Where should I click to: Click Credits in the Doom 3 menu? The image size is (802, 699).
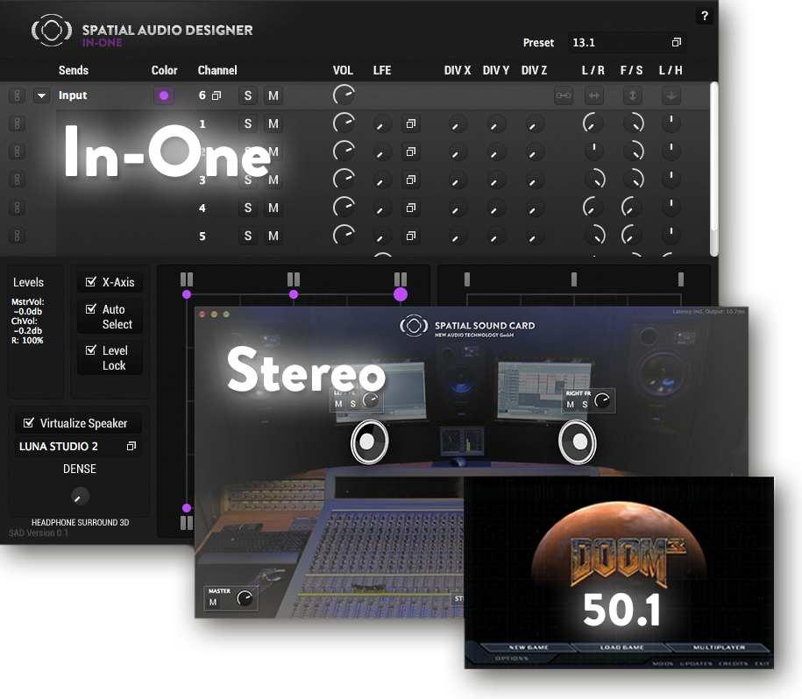click(x=733, y=664)
